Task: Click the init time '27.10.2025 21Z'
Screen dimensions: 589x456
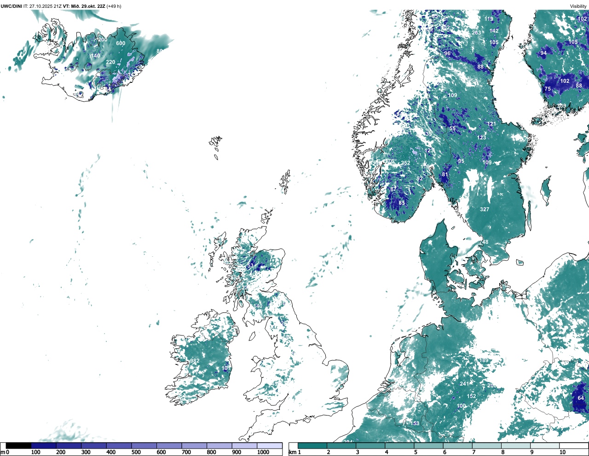Action: (x=45, y=6)
